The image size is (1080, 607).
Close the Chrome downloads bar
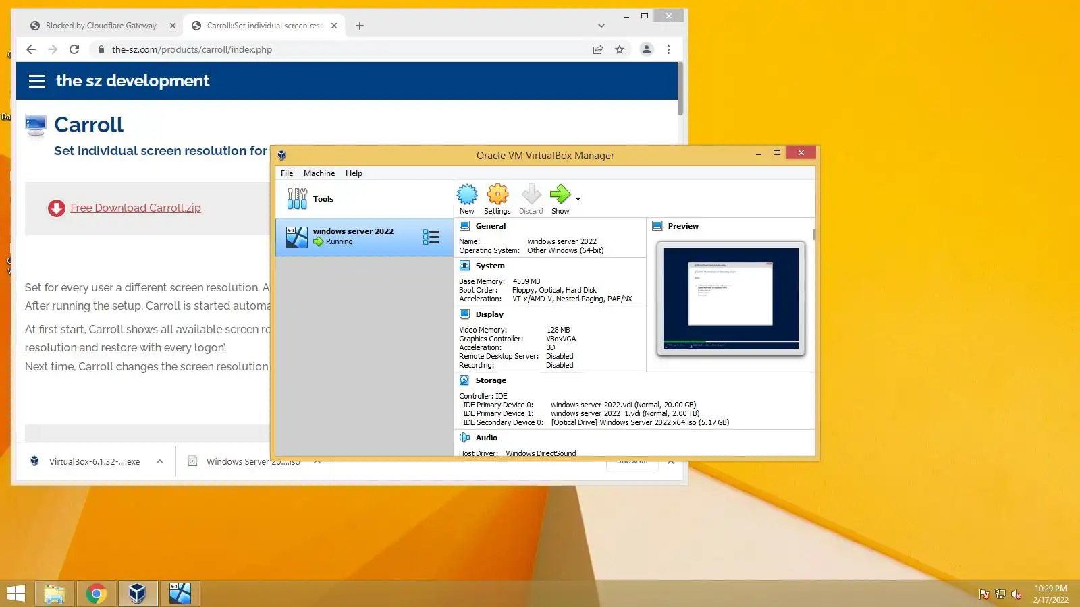[x=671, y=461]
